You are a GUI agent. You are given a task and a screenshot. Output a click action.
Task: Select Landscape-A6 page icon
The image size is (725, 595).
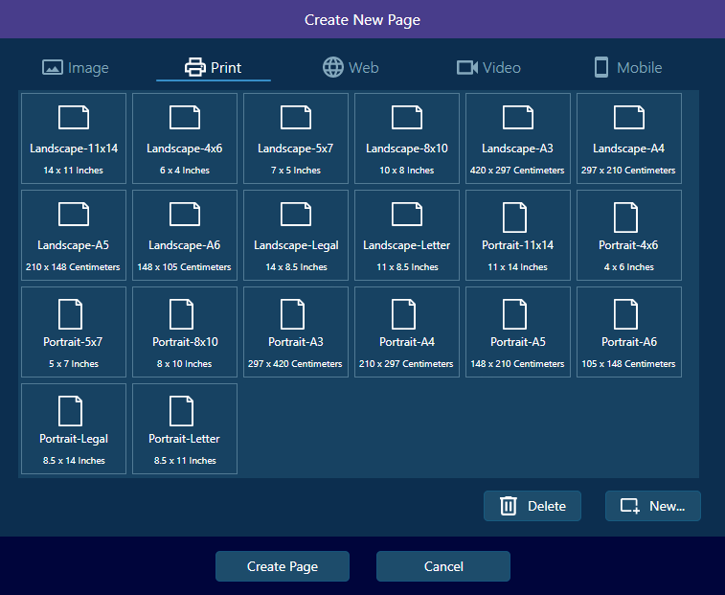(185, 215)
